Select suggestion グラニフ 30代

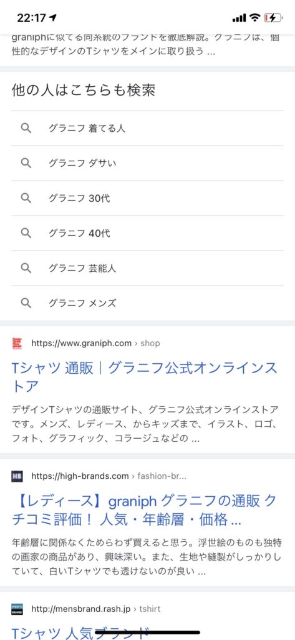(147, 198)
